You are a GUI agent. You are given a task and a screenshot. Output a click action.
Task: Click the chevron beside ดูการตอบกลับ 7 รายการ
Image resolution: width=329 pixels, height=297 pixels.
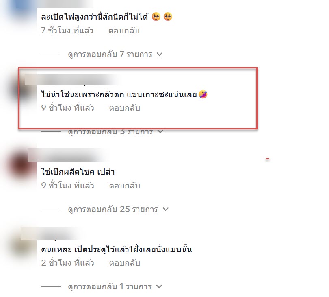160,54
